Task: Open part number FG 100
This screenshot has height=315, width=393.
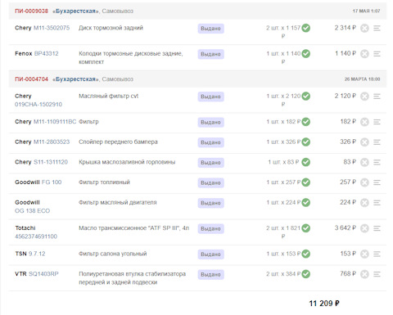Action: pos(52,182)
